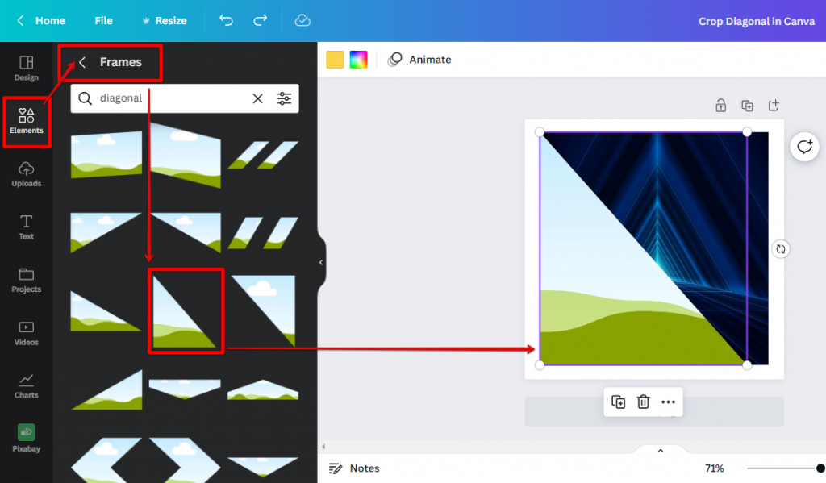This screenshot has width=826, height=483.
Task: Open search filters beside the diagonal query
Action: pos(284,98)
